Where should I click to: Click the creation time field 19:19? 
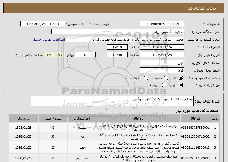point(117,47)
